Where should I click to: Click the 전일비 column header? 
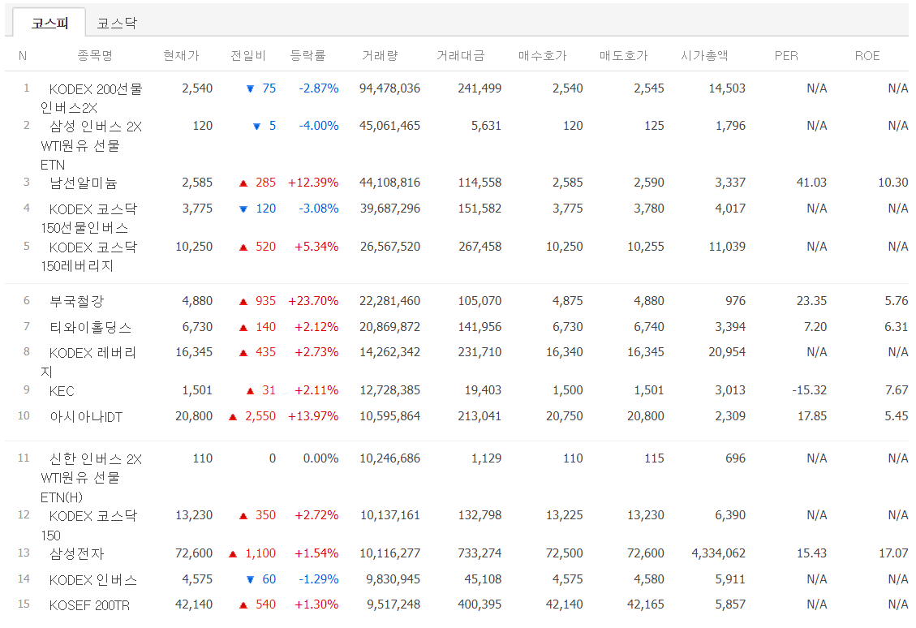248,55
